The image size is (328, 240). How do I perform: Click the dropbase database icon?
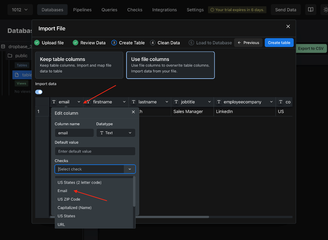coord(3,47)
